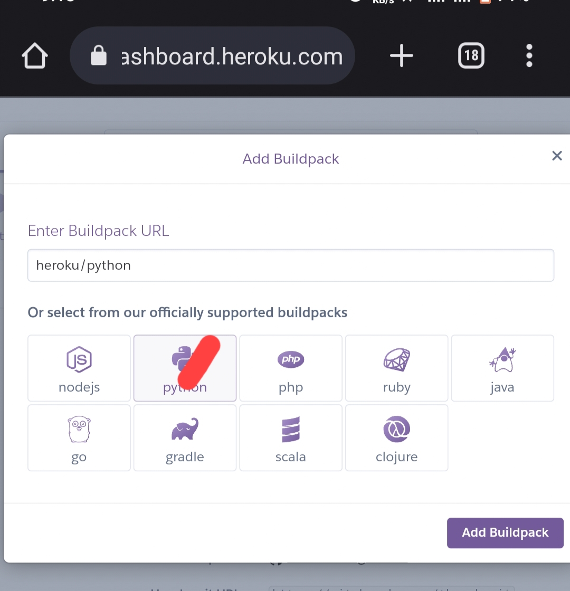This screenshot has height=591, width=570.
Task: Select the nodejs buildpack icon
Action: [79, 368]
